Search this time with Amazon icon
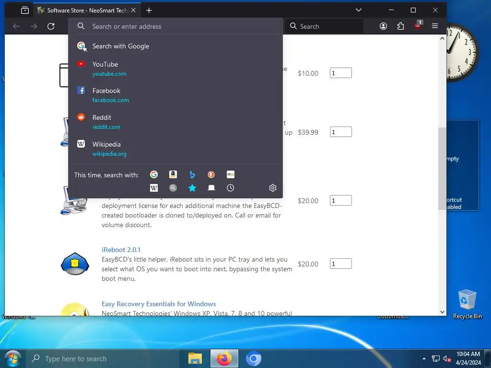Image resolution: width=491 pixels, height=368 pixels. coord(173,174)
